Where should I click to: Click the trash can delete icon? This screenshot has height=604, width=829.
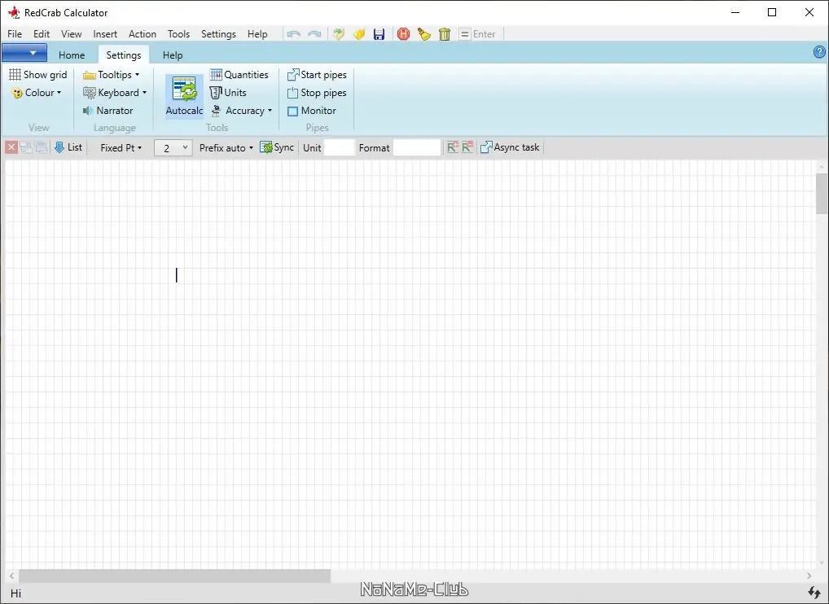coord(445,34)
